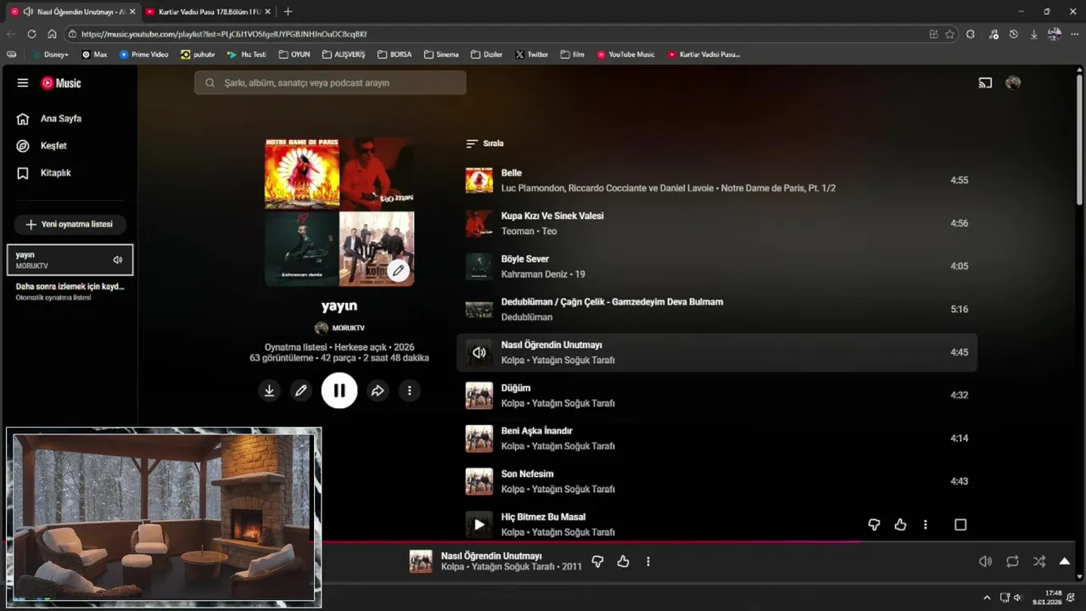Expand the BORSA bookmarks folder
Viewport: 1086px width, 611px height.
coord(395,54)
